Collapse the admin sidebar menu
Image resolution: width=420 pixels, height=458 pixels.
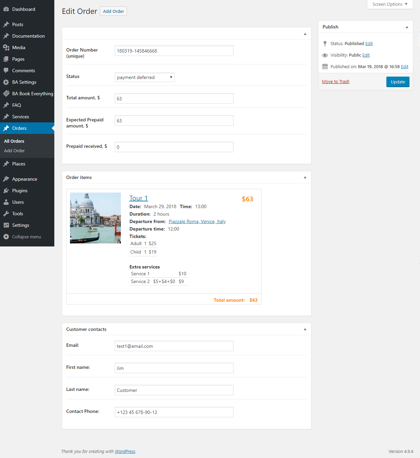[22, 237]
